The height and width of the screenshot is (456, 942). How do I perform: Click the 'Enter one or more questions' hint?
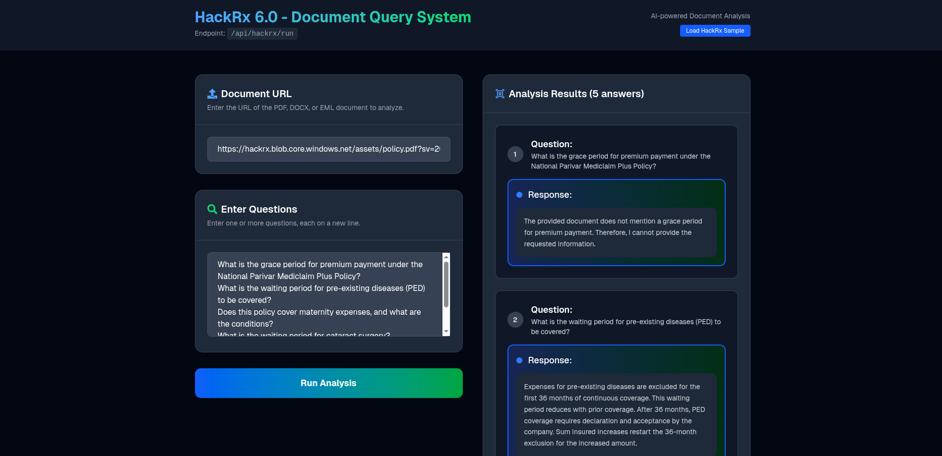(x=284, y=223)
